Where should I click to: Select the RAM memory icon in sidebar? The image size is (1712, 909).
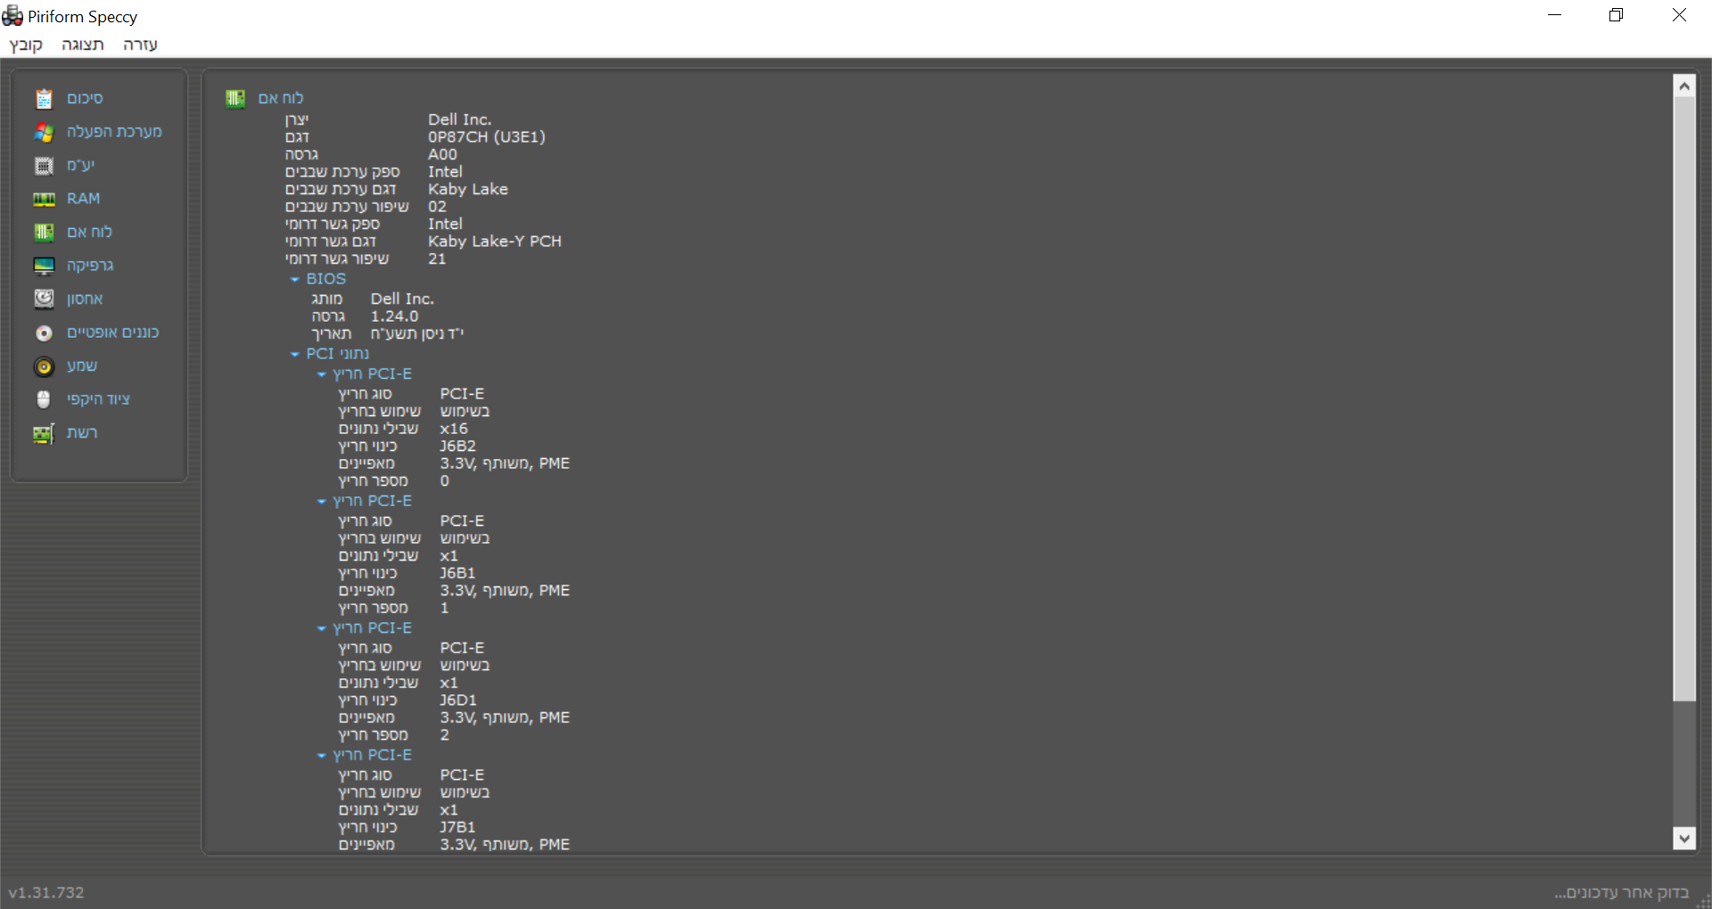[x=44, y=199]
